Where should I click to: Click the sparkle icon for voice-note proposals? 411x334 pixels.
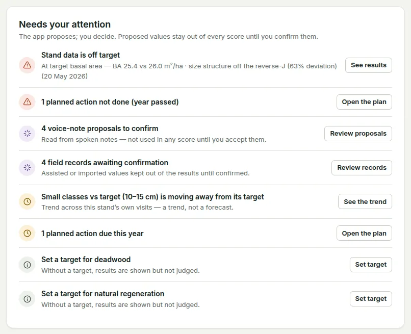coord(27,134)
